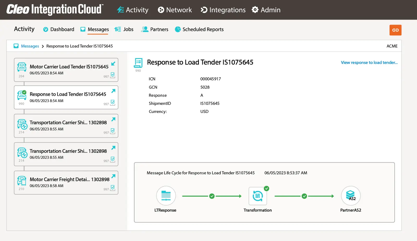This screenshot has width=417, height=241.
Task: Click the 204 truck icon on first card
Action: (22, 67)
